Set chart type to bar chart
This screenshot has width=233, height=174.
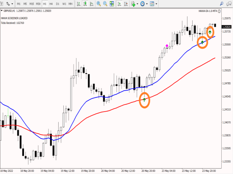(x=79, y=4)
